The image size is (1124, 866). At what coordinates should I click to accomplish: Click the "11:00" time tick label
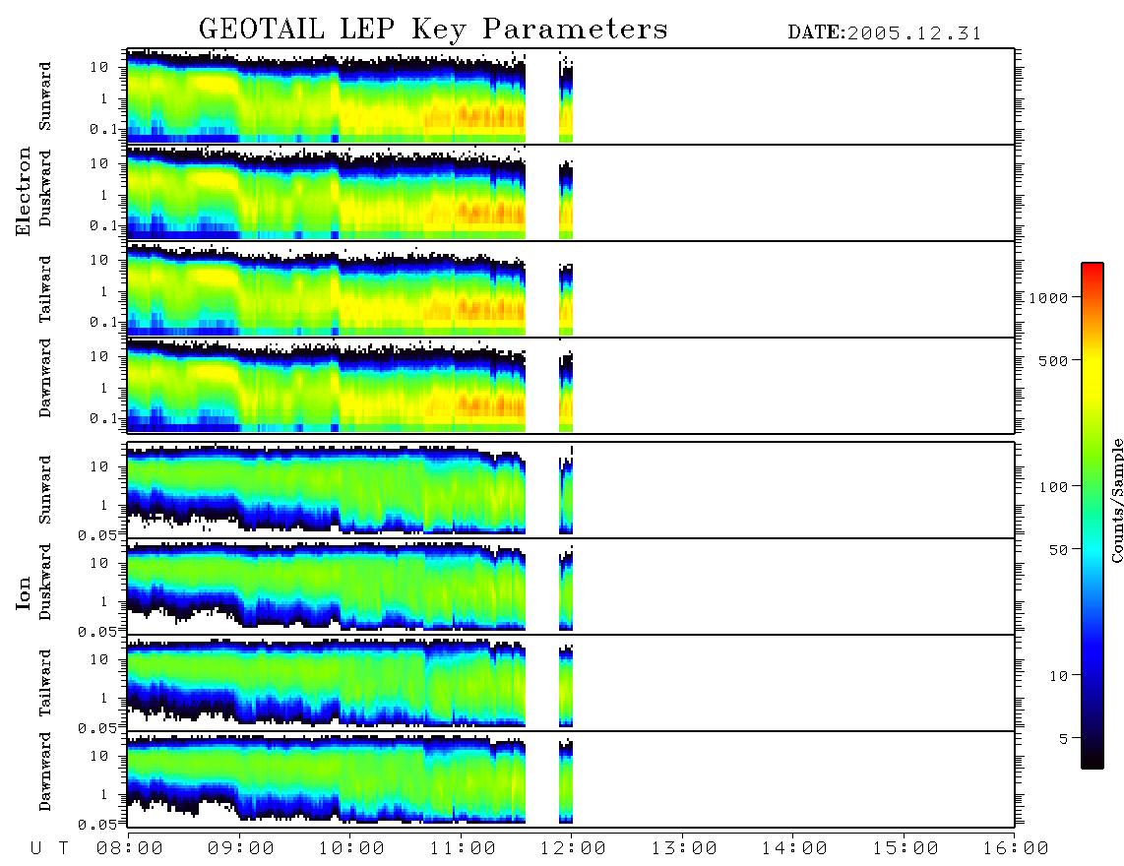(463, 849)
